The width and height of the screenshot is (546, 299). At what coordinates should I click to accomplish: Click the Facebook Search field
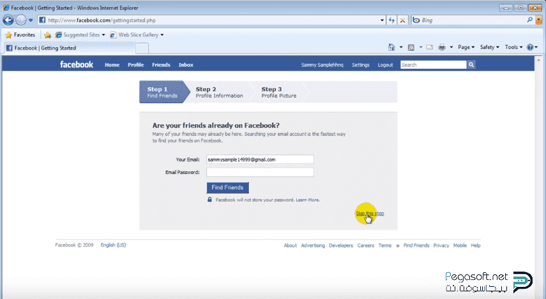pyautogui.click(x=433, y=64)
